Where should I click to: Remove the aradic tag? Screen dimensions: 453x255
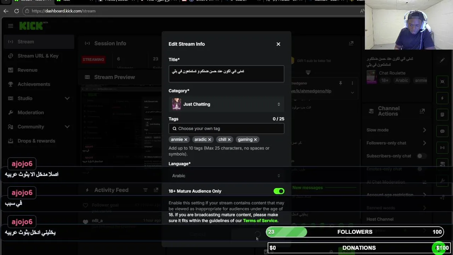coord(210,140)
